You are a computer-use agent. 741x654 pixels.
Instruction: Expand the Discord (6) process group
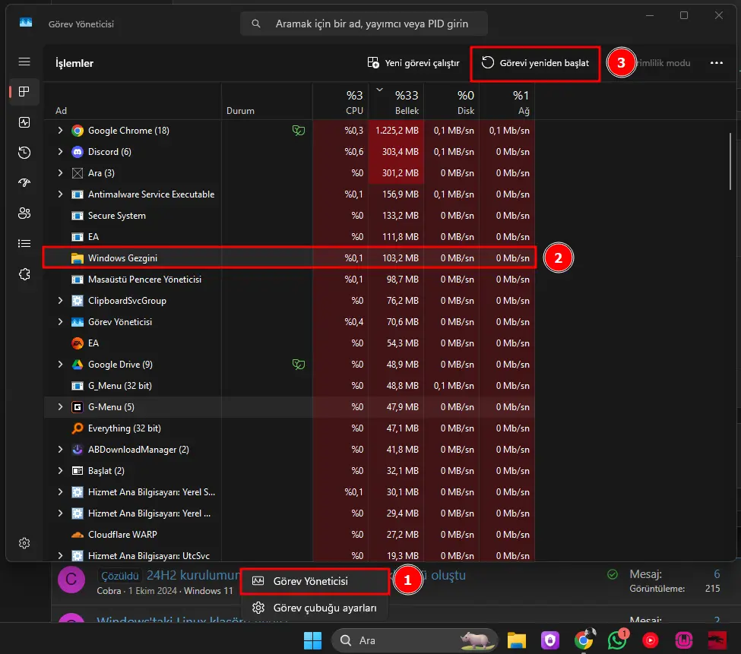pos(60,152)
